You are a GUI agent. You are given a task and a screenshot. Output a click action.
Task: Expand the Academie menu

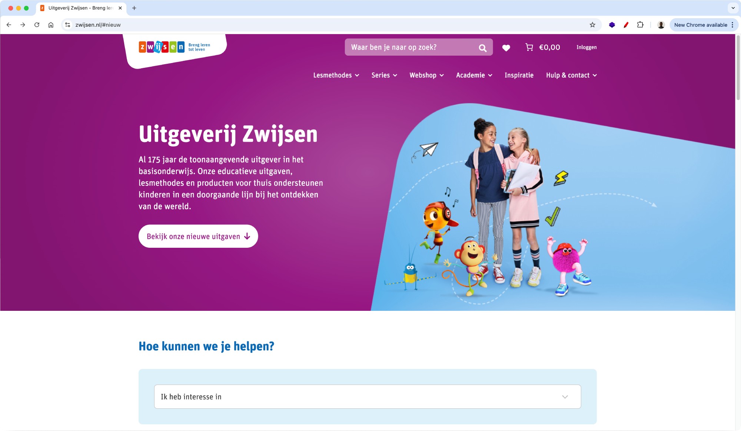tap(474, 75)
